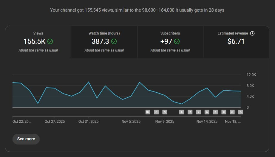Click the last video marker on the timeline

pos(241,112)
